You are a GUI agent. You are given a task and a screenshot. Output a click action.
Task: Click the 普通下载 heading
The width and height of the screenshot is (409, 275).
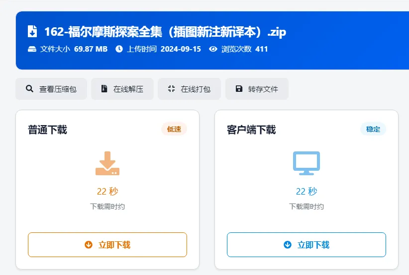(x=47, y=130)
